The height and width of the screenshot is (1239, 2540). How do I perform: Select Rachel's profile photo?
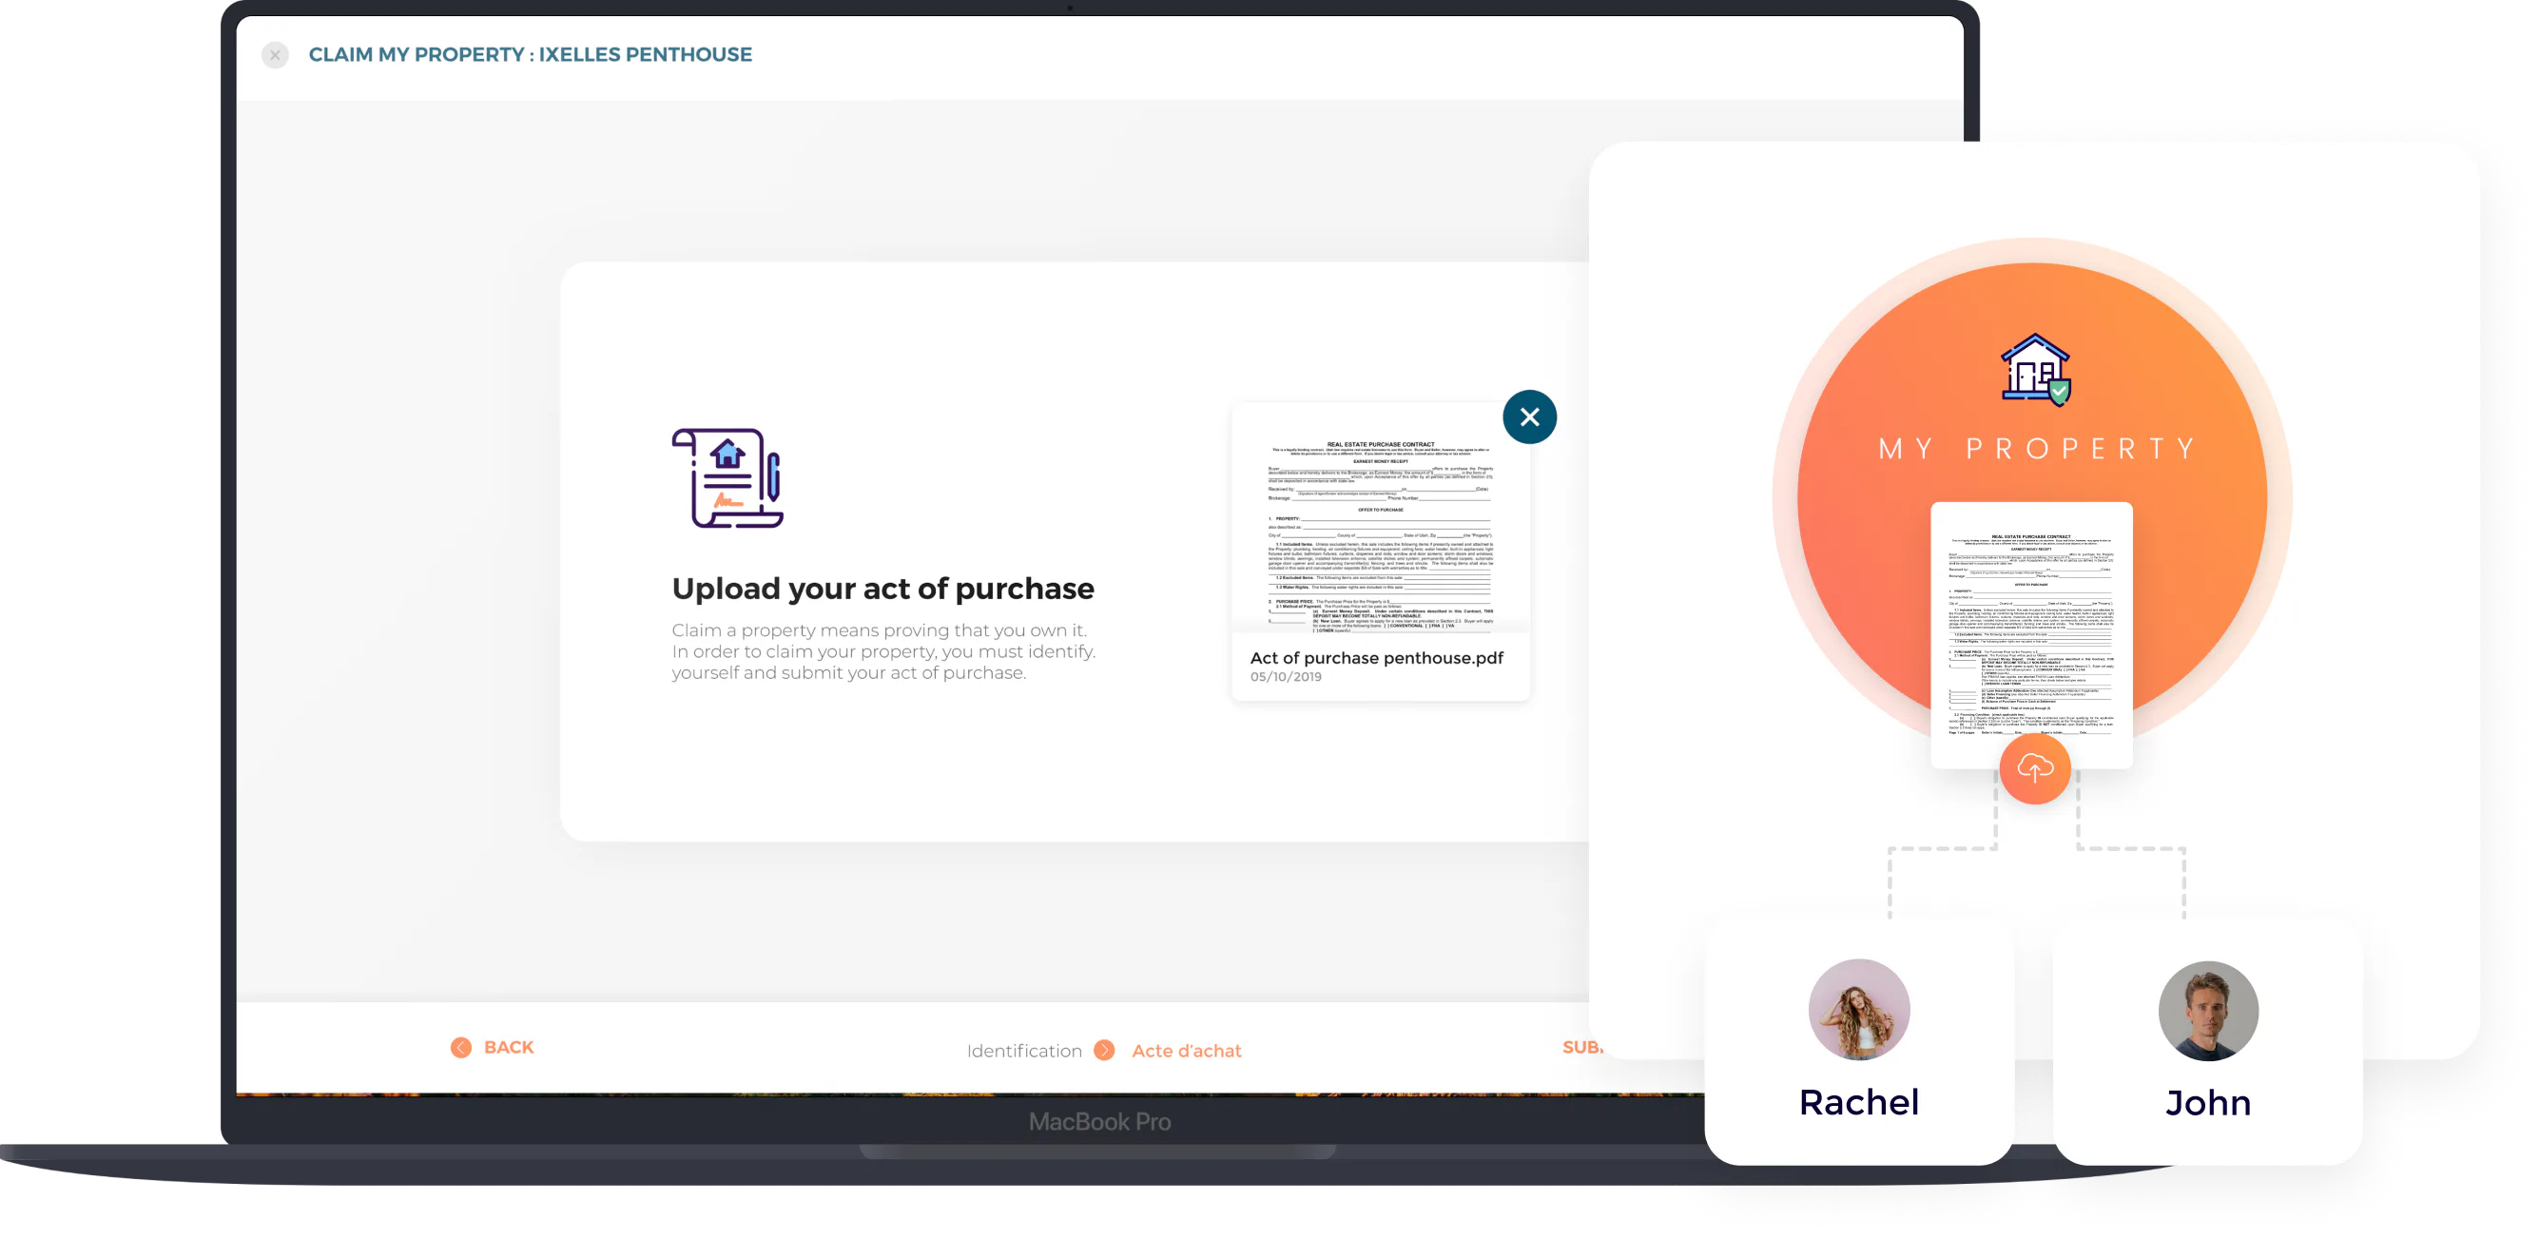[1859, 1009]
